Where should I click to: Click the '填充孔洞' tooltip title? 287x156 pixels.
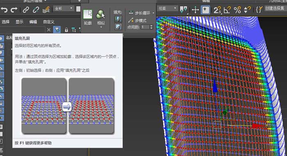[22, 39]
